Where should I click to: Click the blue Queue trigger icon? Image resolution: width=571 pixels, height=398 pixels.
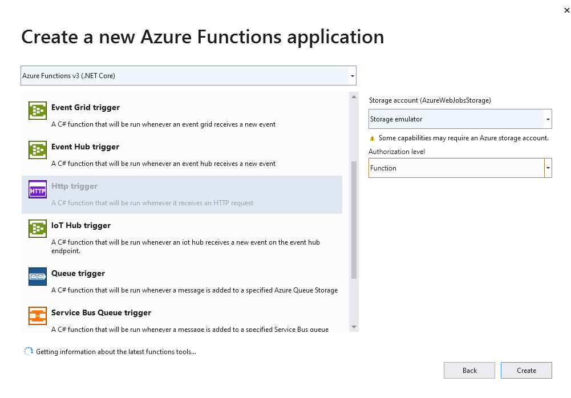37,277
